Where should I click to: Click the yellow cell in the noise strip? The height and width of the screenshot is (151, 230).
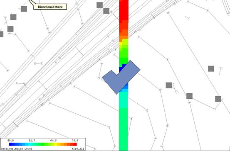[121, 44]
